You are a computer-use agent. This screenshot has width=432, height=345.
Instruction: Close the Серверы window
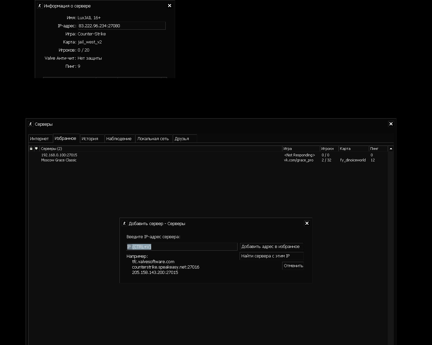[x=391, y=124]
